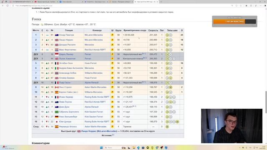Click the Pirelli P icon in Пьер Гасли row

point(112,82)
